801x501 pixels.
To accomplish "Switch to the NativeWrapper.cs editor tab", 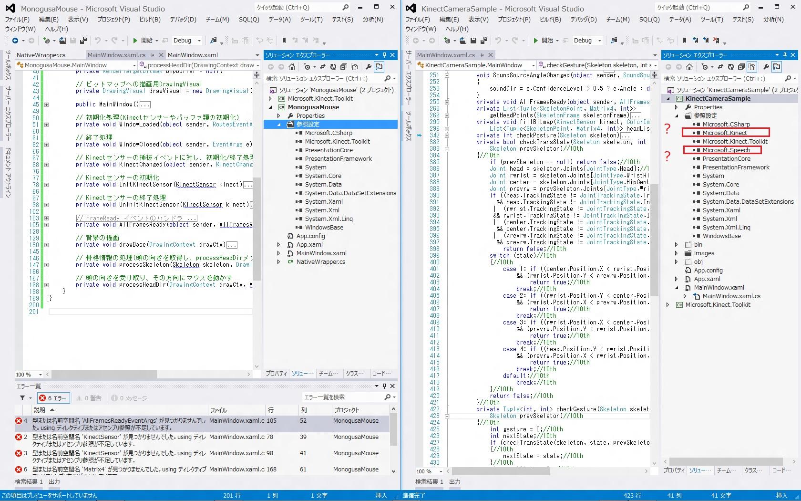I will coord(41,55).
